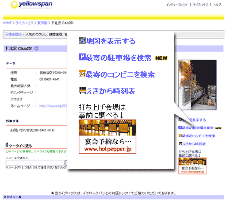
Task: Open インディーズバンド top menu item
Action: tap(177, 5)
